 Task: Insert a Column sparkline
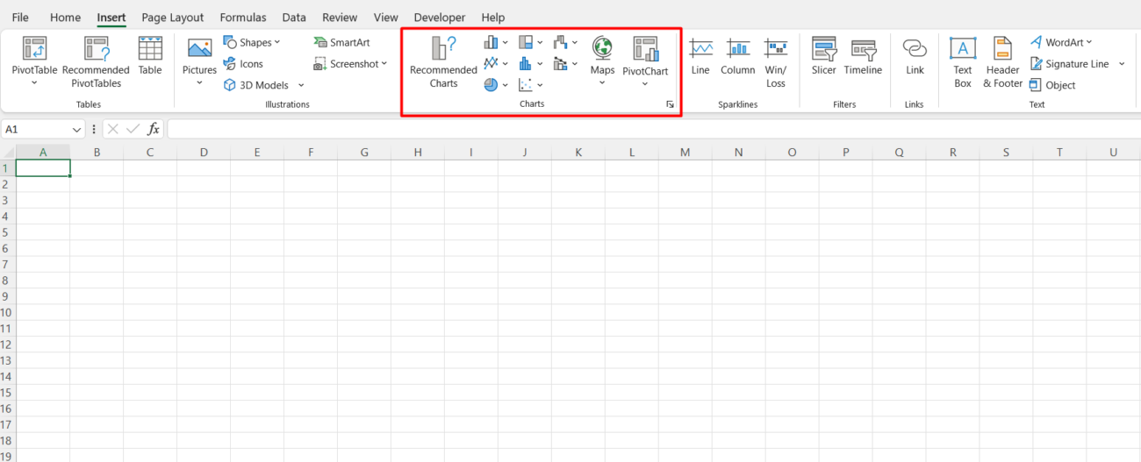(738, 56)
